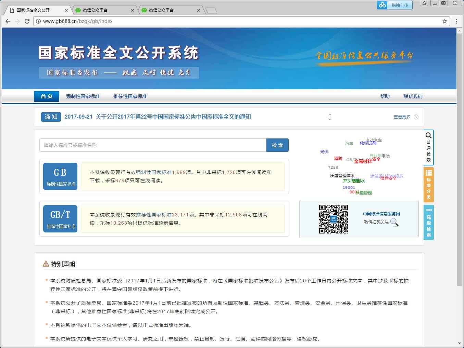464x348 pixels.
Task: Open the 2017-09-21 notice link
Action: pos(158,117)
